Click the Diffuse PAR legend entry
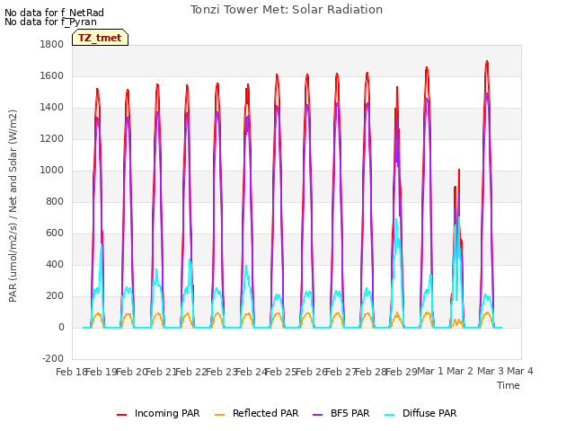Viewport: 575px width, 431px height. (x=420, y=413)
